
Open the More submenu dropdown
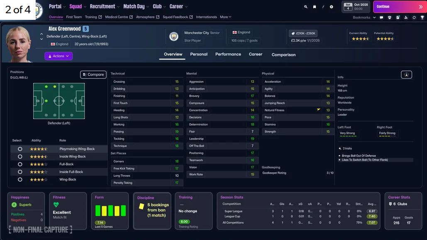pos(225,17)
